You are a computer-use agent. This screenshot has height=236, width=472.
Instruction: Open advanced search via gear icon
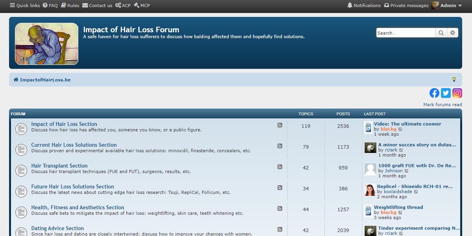[x=452, y=33]
